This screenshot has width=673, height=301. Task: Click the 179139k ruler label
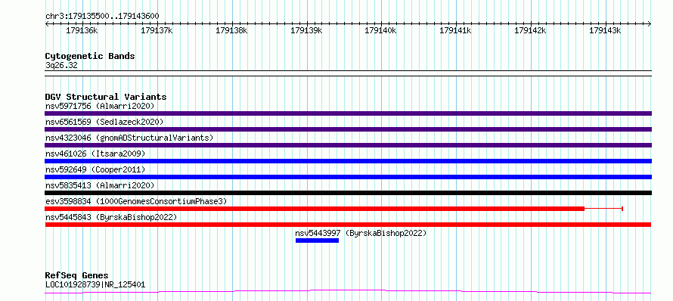click(306, 30)
